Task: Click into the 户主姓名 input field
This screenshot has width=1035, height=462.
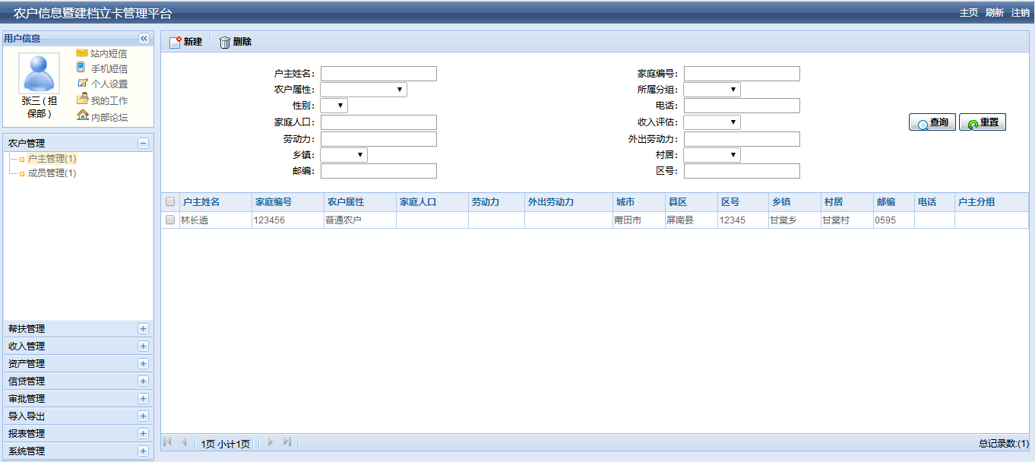Action: coord(378,74)
